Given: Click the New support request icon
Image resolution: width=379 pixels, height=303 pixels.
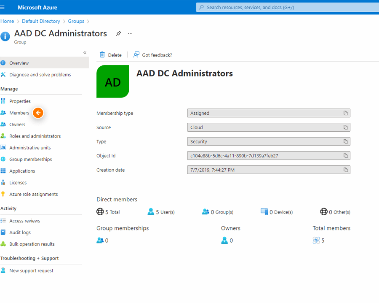Looking at the screenshot, I should 3,271.
